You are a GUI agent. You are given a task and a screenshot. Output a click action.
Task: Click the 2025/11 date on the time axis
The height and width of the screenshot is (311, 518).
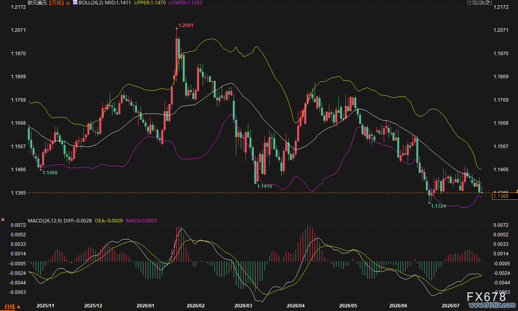[x=45, y=306]
